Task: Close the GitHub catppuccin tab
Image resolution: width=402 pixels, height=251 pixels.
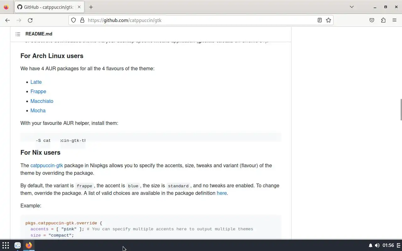Action: tap(79, 7)
